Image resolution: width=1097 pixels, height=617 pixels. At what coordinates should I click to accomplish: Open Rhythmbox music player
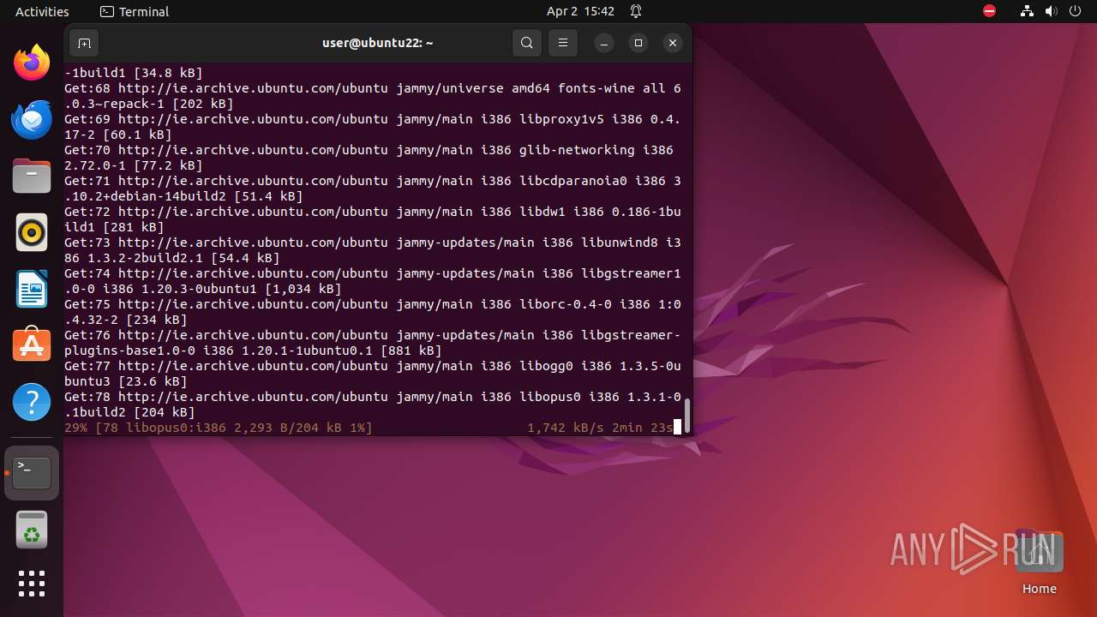pyautogui.click(x=32, y=232)
